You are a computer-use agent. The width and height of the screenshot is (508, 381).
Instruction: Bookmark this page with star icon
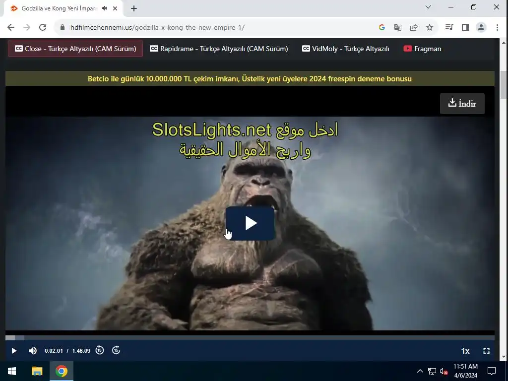coord(430,28)
